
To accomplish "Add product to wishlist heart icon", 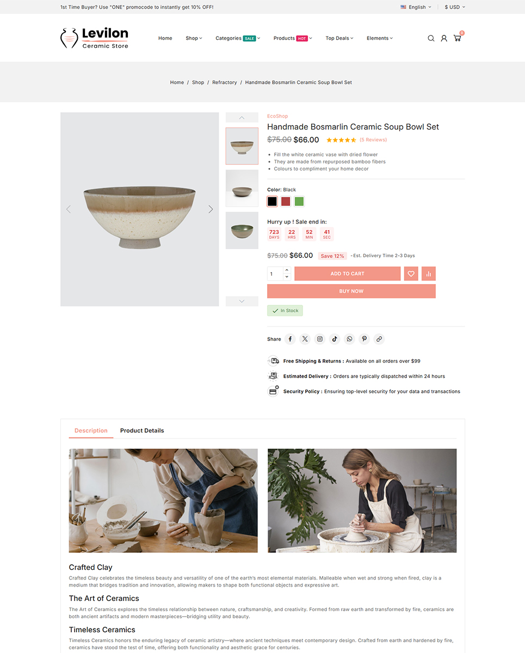I will pos(411,274).
